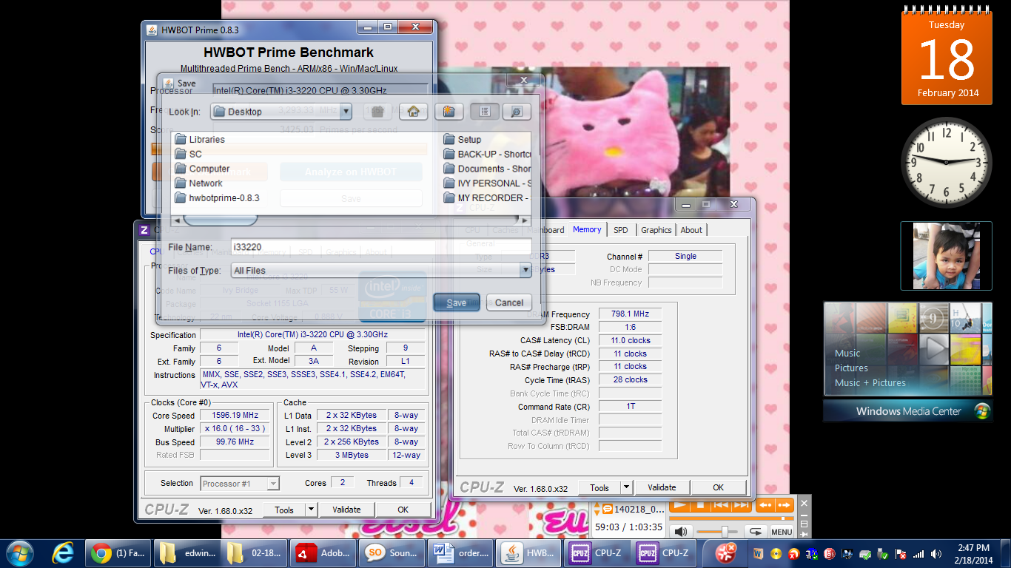Click OK in the CPU tab CPU-Z window
Image resolution: width=1011 pixels, height=568 pixels.
(x=403, y=510)
